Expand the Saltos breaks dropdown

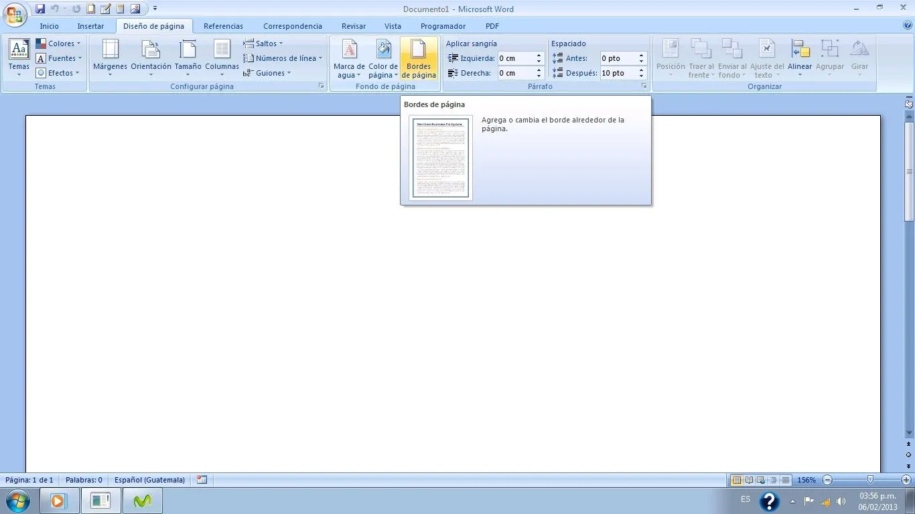[263, 44]
